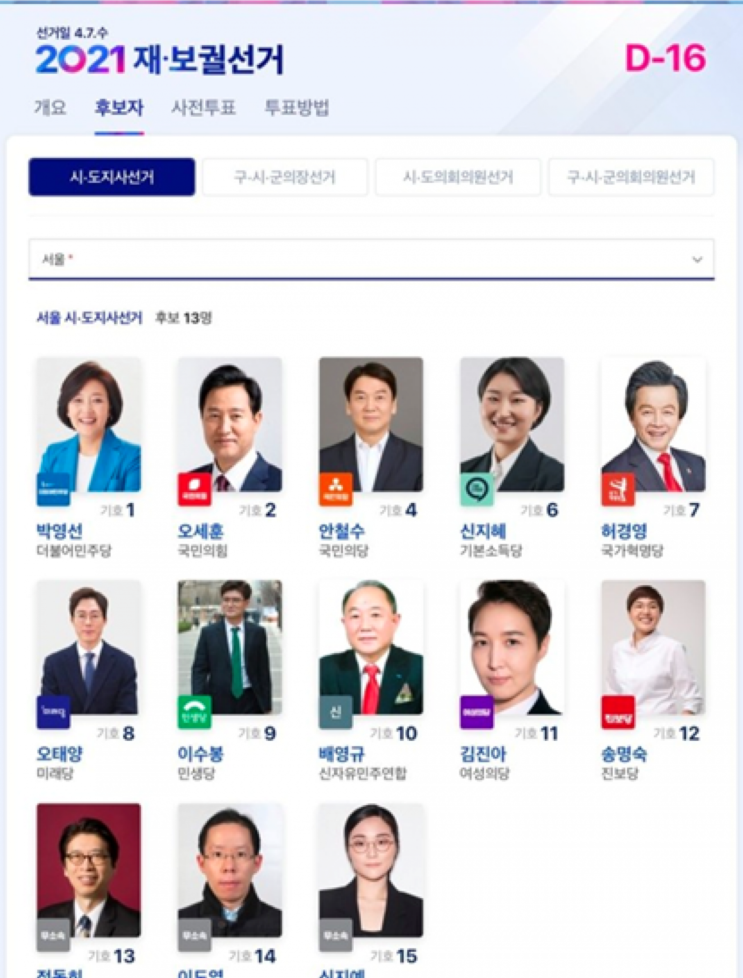Switch to the 개요 tab
This screenshot has width=743, height=978.
(x=50, y=108)
